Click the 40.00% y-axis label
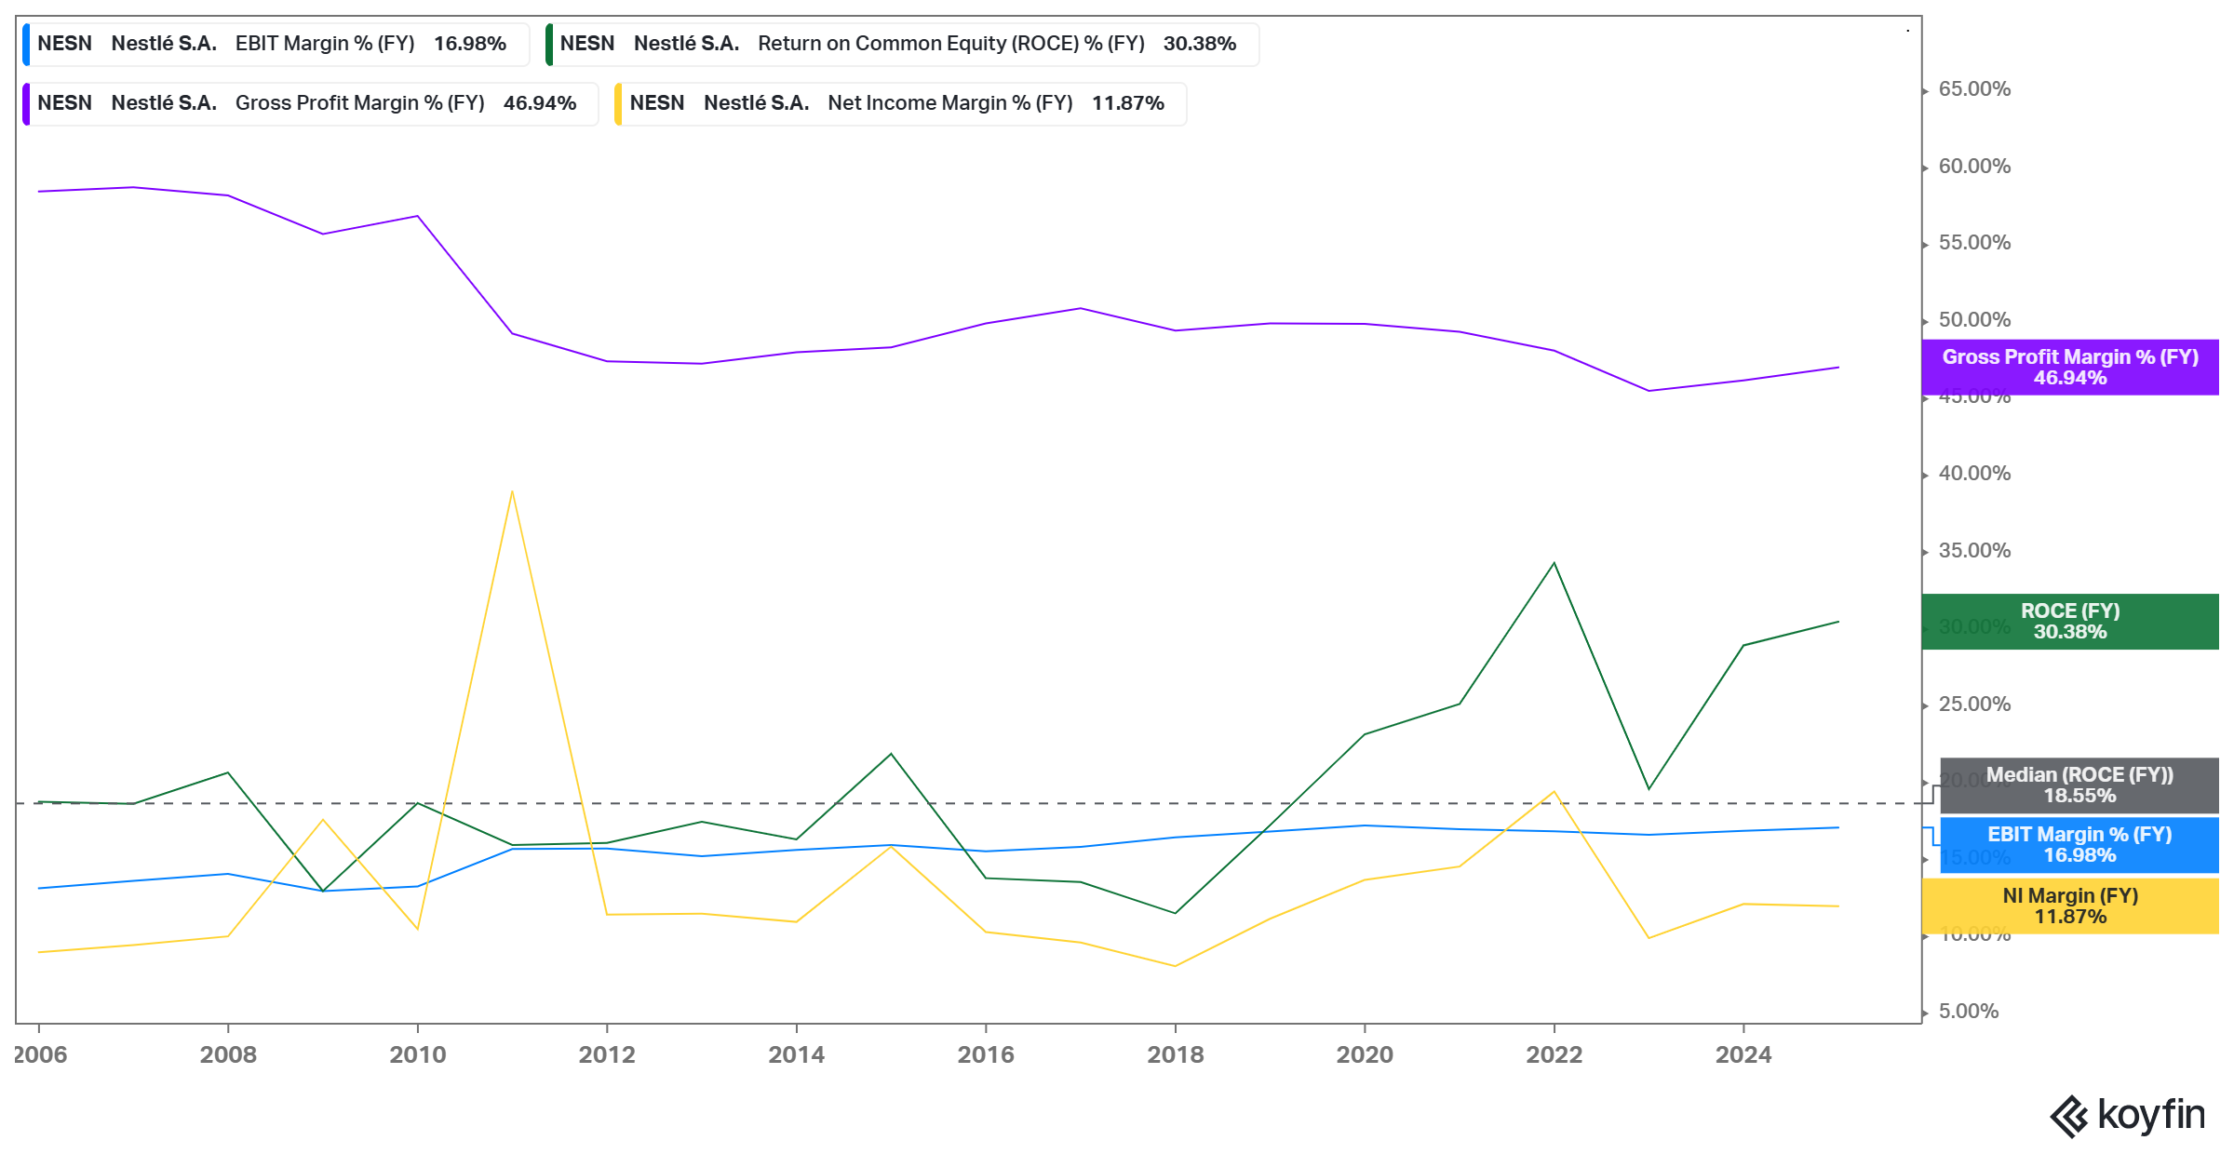2234x1154 pixels. pos(1974,474)
